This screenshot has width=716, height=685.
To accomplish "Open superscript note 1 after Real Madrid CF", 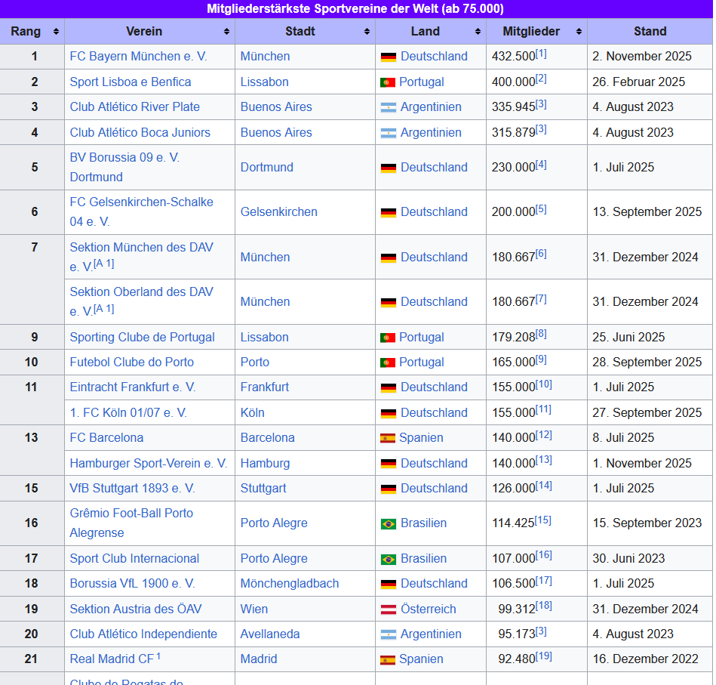I will point(158,656).
